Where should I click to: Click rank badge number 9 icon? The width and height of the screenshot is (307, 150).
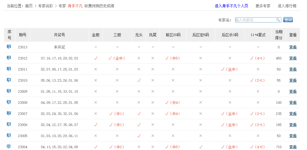tap(9, 136)
